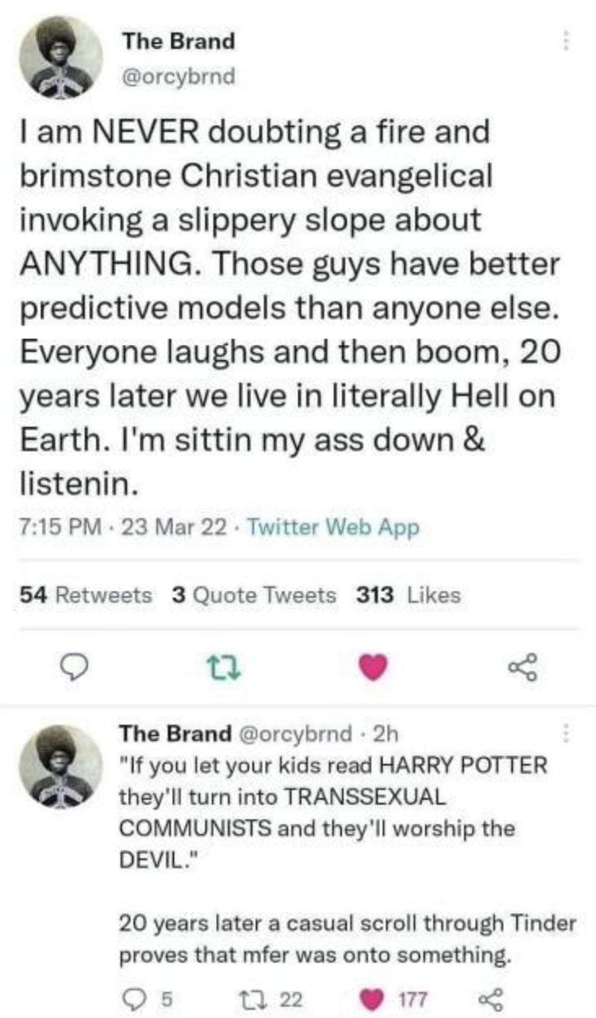Open the 3 Quote Tweets list

tap(254, 595)
